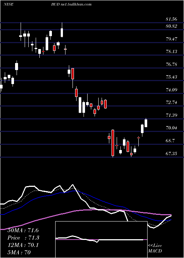Click the tall red candlestick touching 67.35
184x258 pixels.
click(x=113, y=143)
